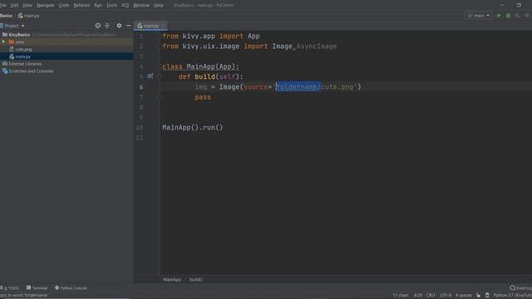Expand the venv folder in project tree
The width and height of the screenshot is (532, 299).
(3, 42)
